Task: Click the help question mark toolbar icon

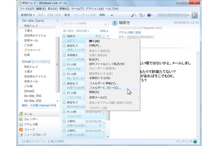Action: pyautogui.click(x=149, y=15)
